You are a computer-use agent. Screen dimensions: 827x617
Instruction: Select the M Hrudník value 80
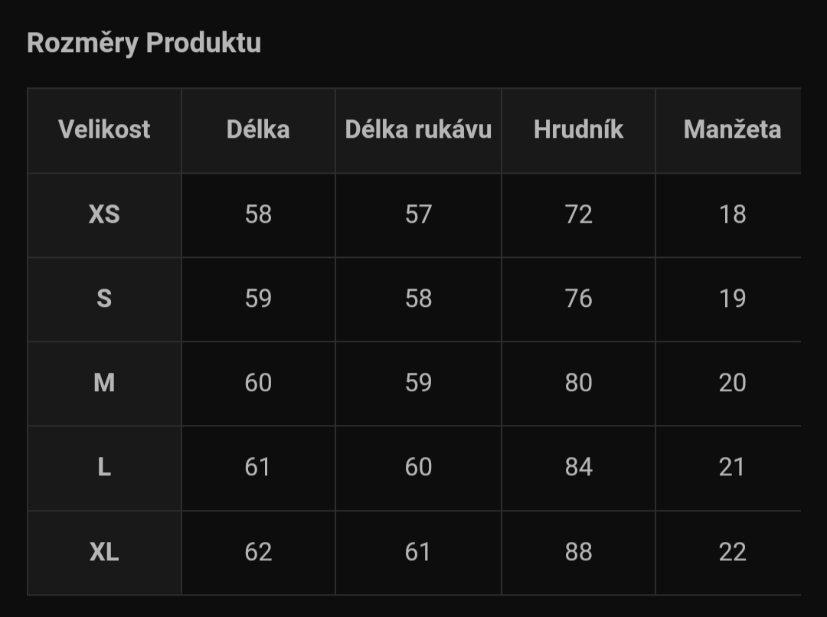579,383
